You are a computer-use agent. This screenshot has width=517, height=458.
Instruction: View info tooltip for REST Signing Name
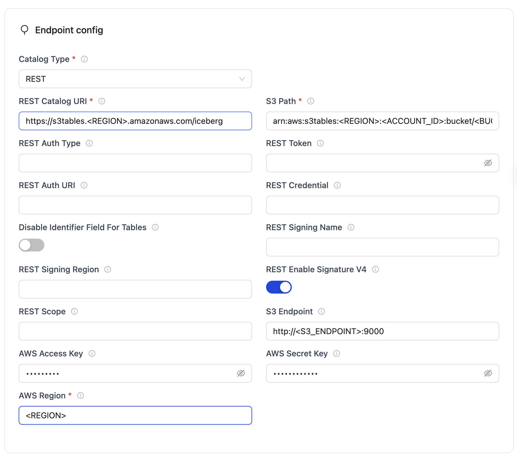pos(351,227)
